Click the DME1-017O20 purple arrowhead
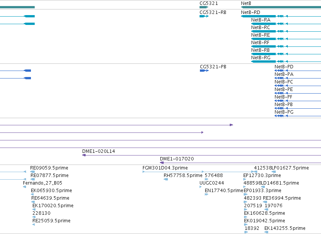This screenshot has width=321, height=234. [162, 163]
